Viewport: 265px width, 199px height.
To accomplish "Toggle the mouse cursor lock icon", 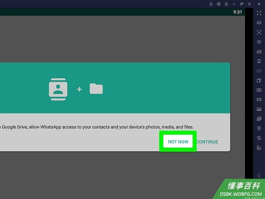I will pyautogui.click(x=259, y=32).
